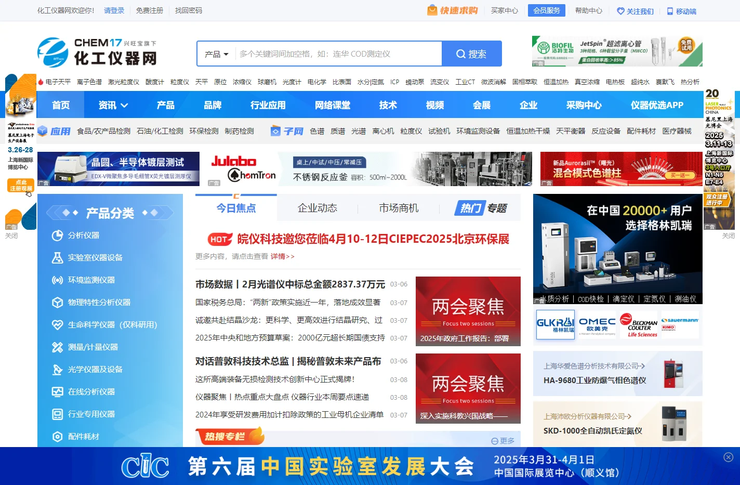Switch to the 热门专题 tab
Screen dimensions: 740x485
[481, 208]
